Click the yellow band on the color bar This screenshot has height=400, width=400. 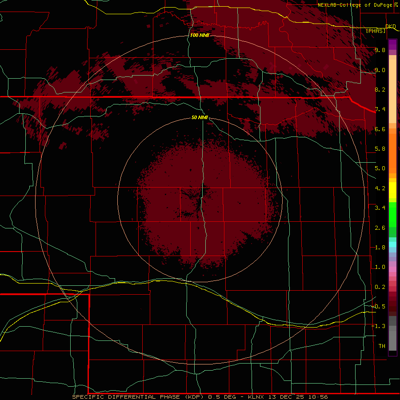tap(392, 190)
